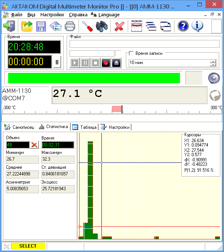
Task: Click the Минимум value 26.7
Action: [22, 159]
